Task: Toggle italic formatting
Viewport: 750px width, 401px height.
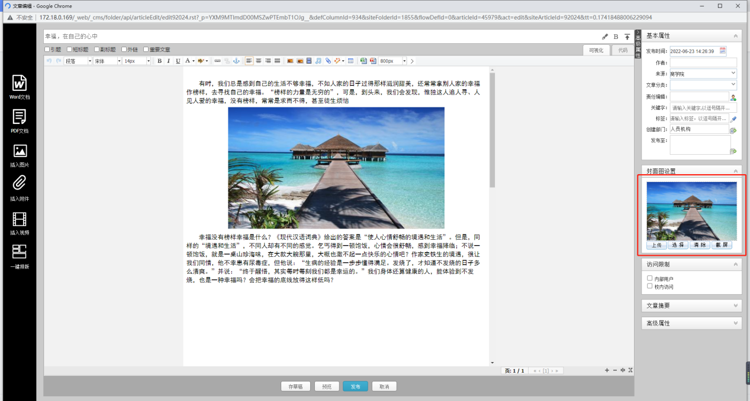Action: click(x=169, y=61)
